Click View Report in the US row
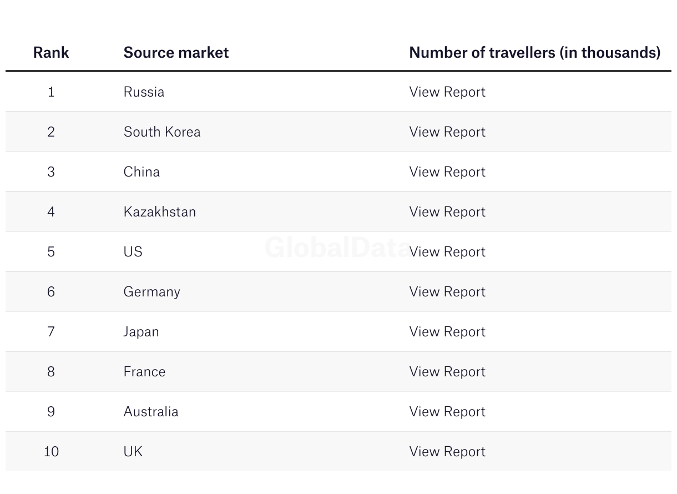The width and height of the screenshot is (677, 494). click(447, 251)
